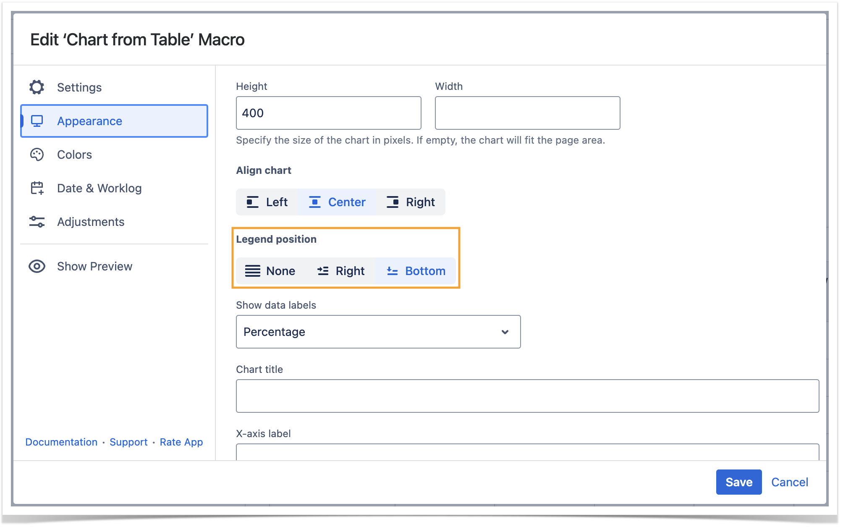
Task: Click the Percentage dropdown chevron arrow
Action: click(505, 332)
